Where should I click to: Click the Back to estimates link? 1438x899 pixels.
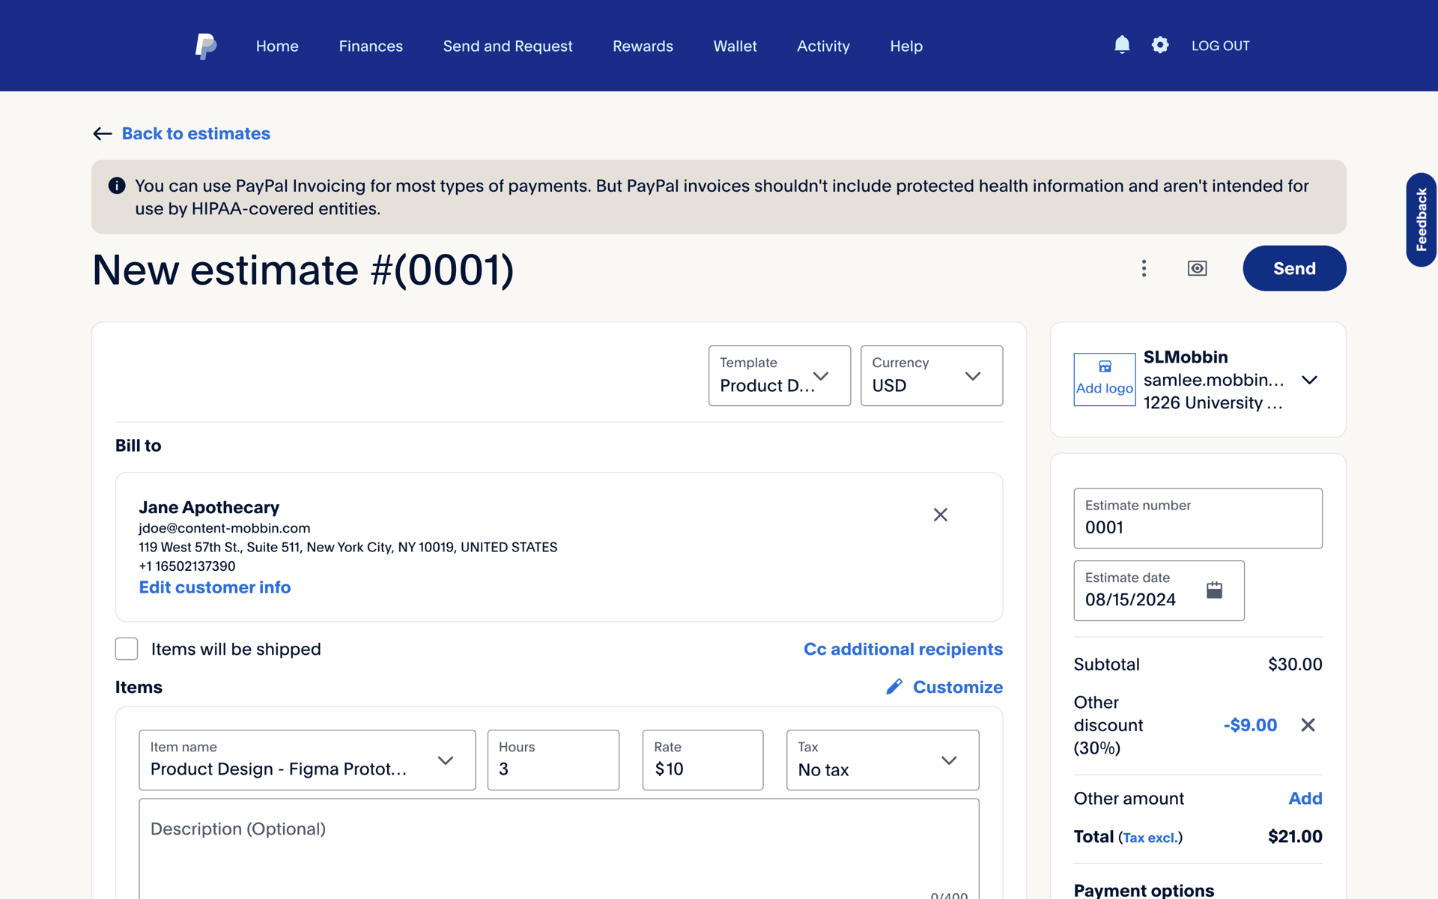point(196,133)
